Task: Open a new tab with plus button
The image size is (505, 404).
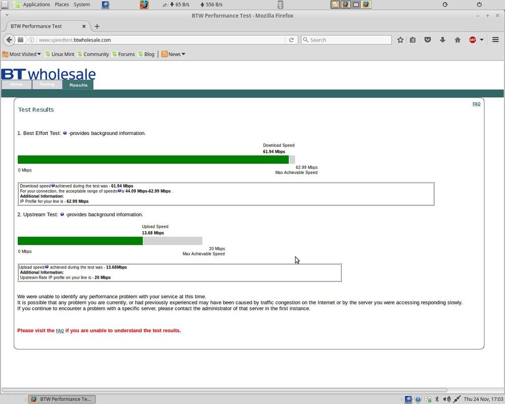Action: [x=97, y=26]
